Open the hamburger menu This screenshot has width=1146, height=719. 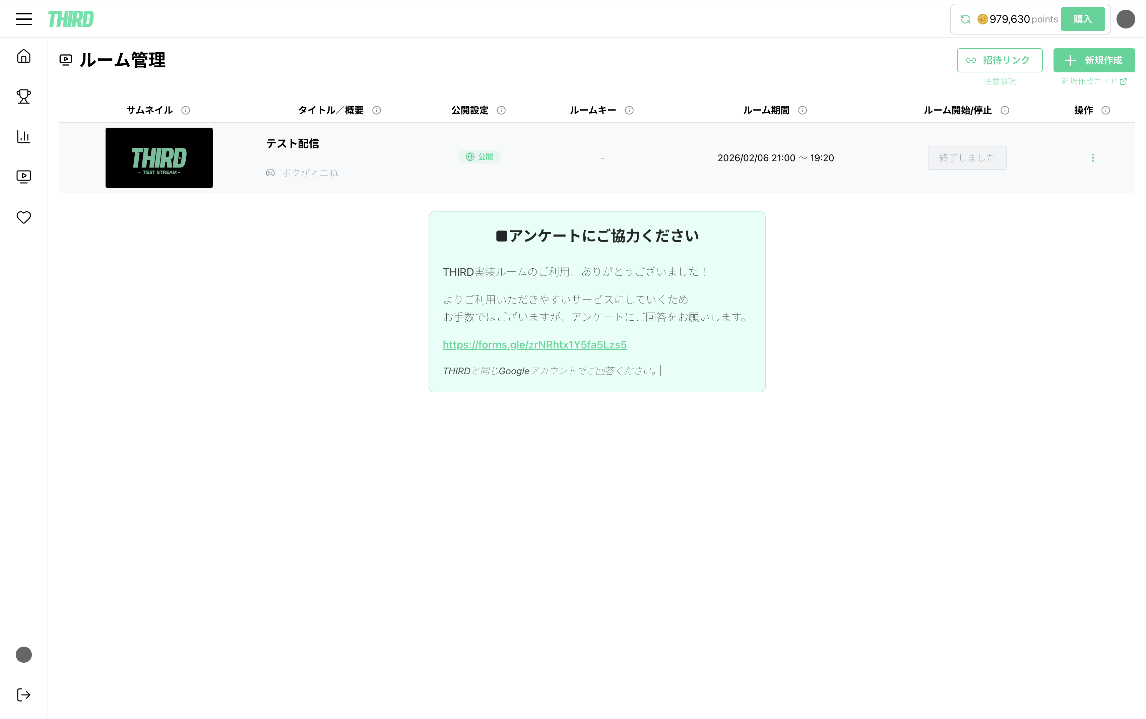click(24, 19)
